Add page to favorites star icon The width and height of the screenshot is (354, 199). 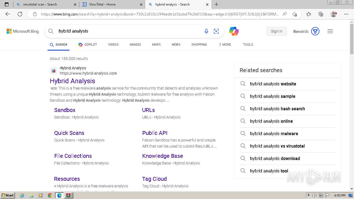pyautogui.click(x=295, y=14)
